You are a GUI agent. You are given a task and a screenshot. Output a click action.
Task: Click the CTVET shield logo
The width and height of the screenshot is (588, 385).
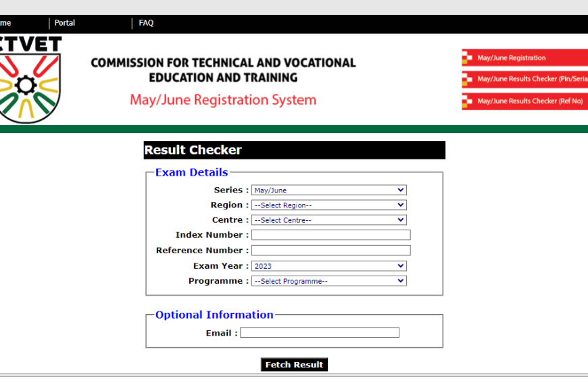click(x=30, y=80)
